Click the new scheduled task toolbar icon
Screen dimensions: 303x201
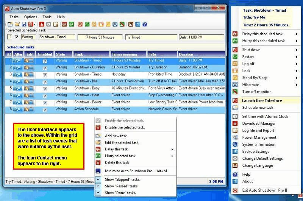[x=10, y=24]
